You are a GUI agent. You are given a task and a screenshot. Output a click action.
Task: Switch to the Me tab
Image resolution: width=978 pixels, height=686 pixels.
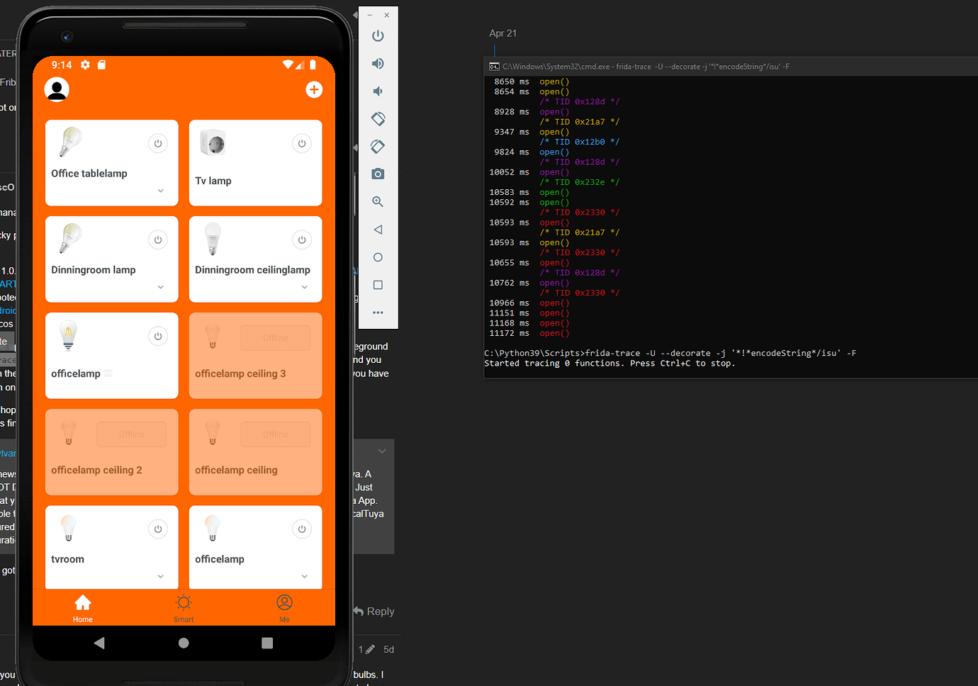[x=284, y=608]
